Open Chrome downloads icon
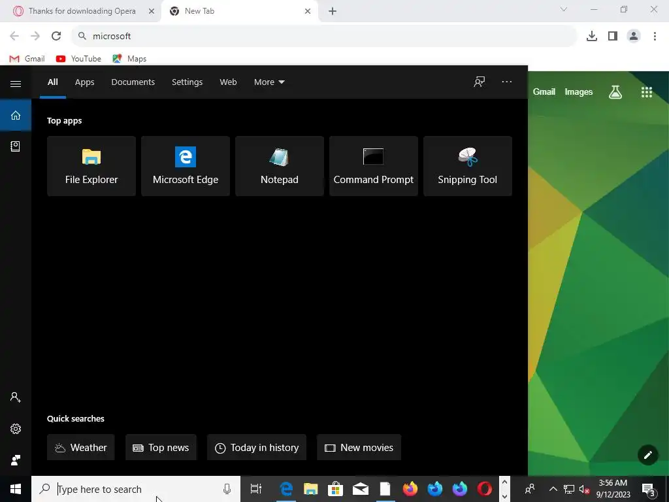The width and height of the screenshot is (669, 502). pyautogui.click(x=592, y=36)
